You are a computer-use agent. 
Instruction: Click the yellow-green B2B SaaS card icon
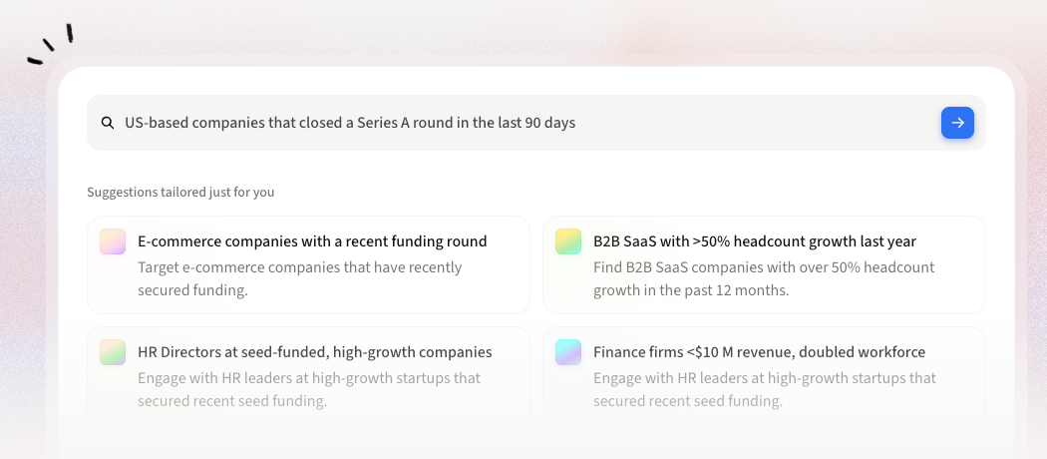(568, 241)
